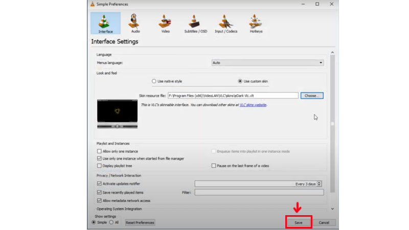Click the settings scrollbar up arrow
409x230 pixels.
[332, 53]
